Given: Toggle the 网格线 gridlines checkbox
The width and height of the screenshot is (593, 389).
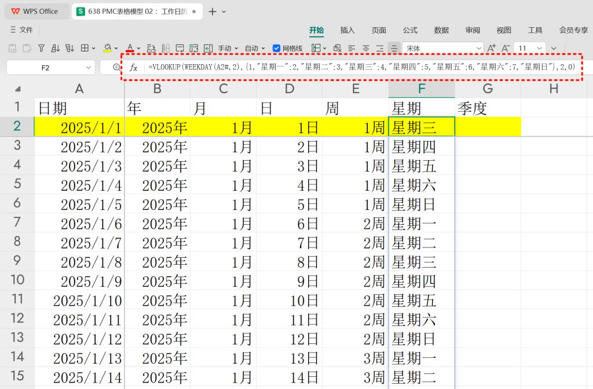Looking at the screenshot, I should 276,49.
